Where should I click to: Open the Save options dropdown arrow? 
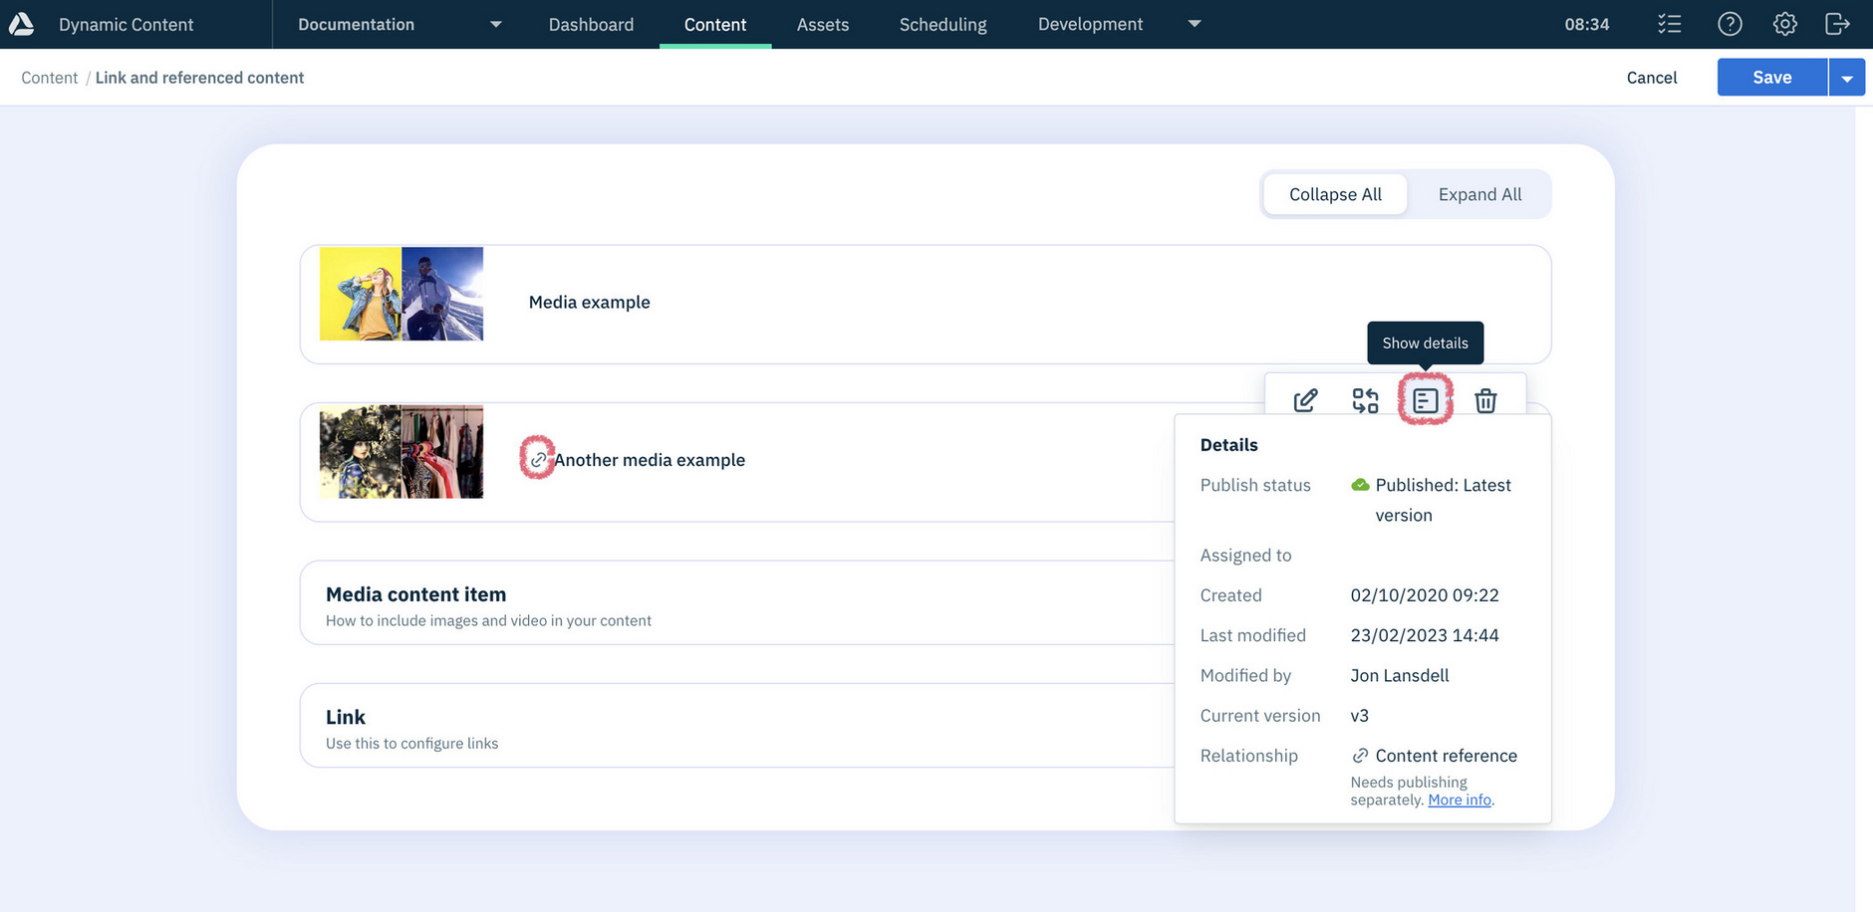[x=1847, y=78]
